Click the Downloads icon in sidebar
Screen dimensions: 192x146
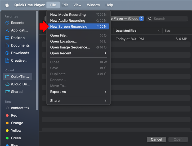pos(7,53)
